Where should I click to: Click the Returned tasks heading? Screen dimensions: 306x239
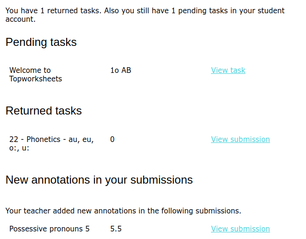click(44, 111)
